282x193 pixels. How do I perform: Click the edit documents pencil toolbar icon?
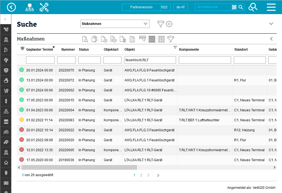pyautogui.click(x=94, y=39)
